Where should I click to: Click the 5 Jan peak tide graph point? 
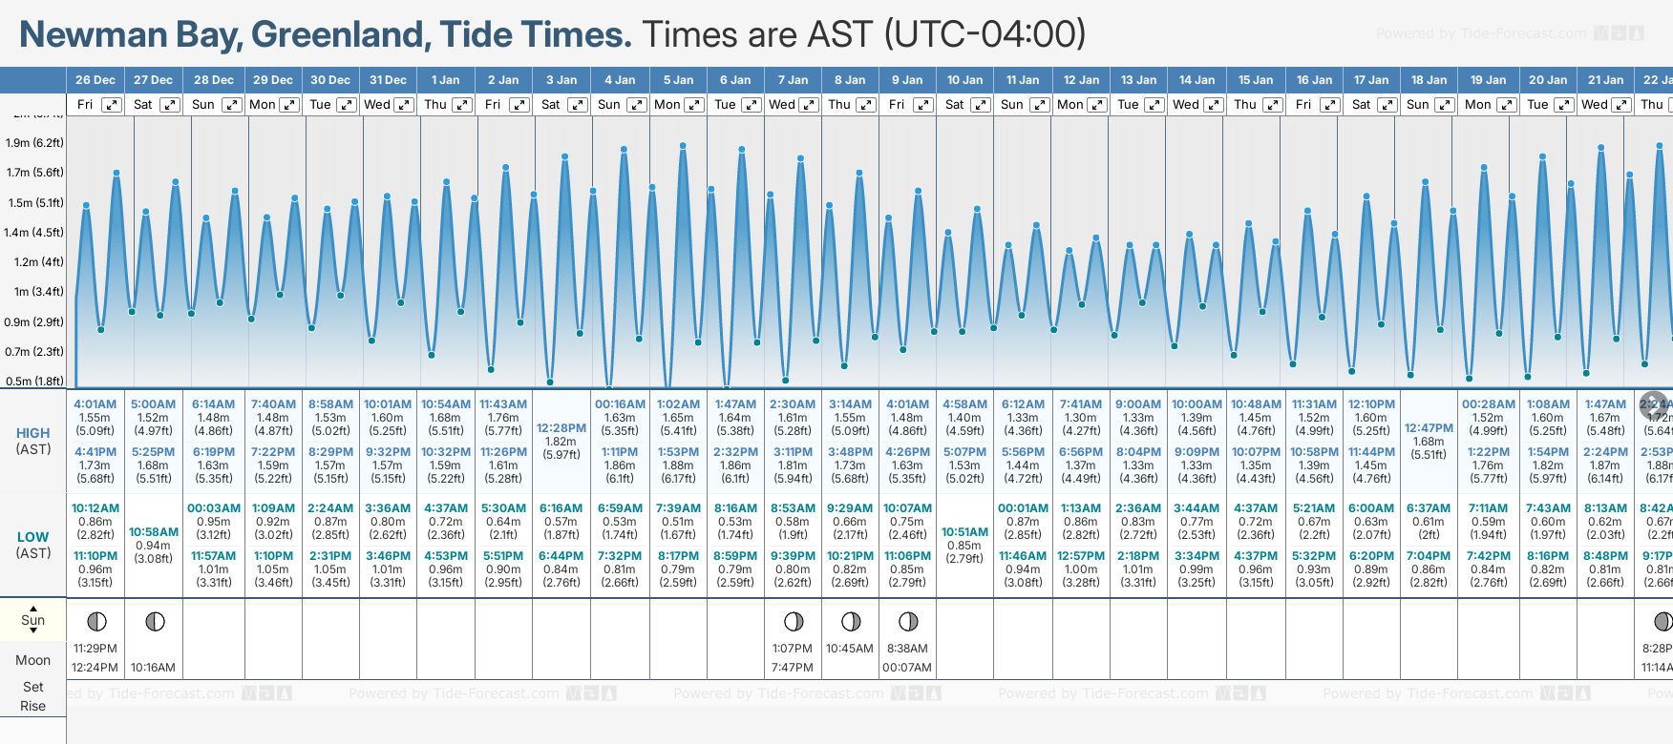click(x=683, y=146)
